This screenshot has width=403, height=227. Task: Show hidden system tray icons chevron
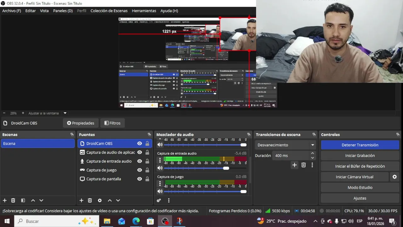coord(315,221)
